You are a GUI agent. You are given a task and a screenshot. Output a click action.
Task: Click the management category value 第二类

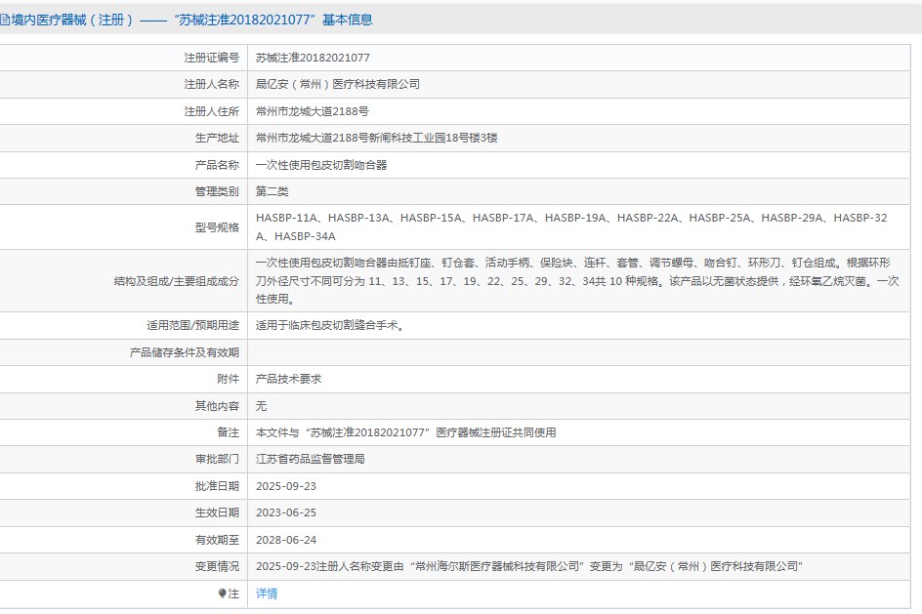(272, 192)
